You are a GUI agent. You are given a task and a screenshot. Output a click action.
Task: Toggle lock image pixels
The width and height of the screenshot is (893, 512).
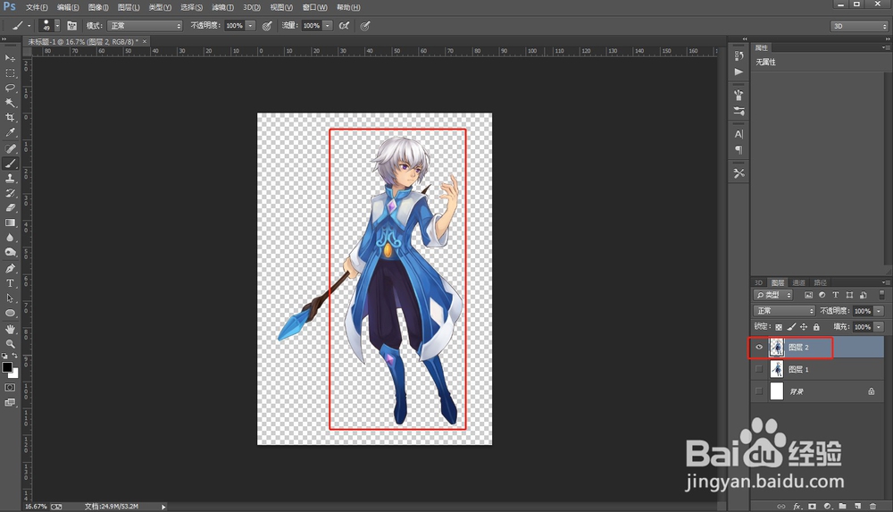[791, 327]
